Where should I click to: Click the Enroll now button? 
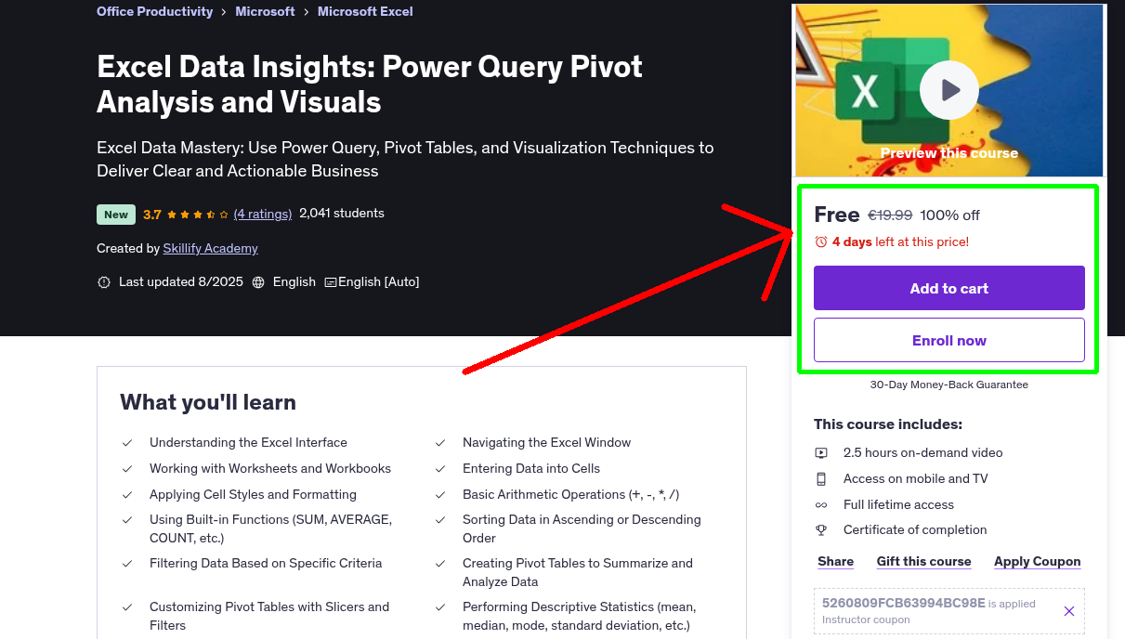948,340
